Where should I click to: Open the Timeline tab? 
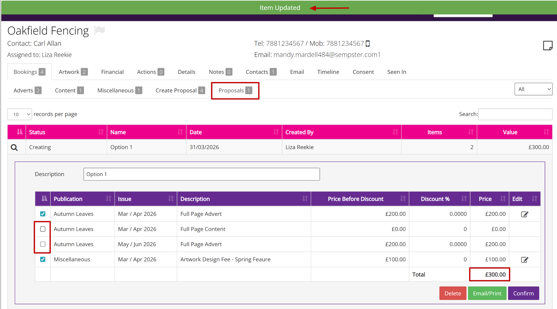(328, 72)
